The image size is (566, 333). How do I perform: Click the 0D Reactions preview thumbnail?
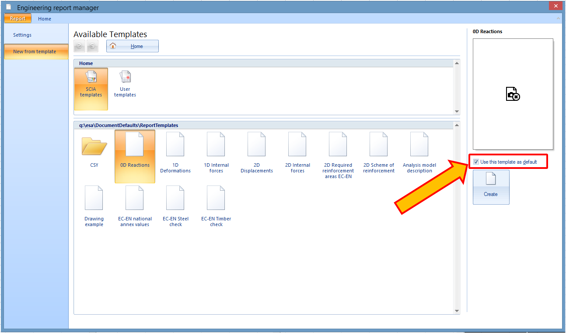(x=513, y=94)
